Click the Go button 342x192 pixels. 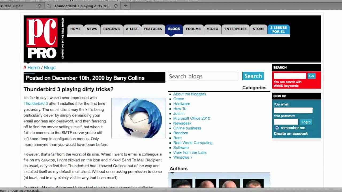[x=312, y=76]
